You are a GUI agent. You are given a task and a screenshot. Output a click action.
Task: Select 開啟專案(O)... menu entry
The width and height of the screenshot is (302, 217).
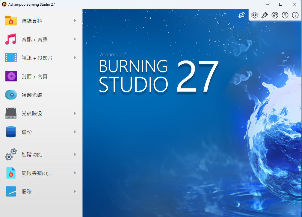click(x=41, y=173)
